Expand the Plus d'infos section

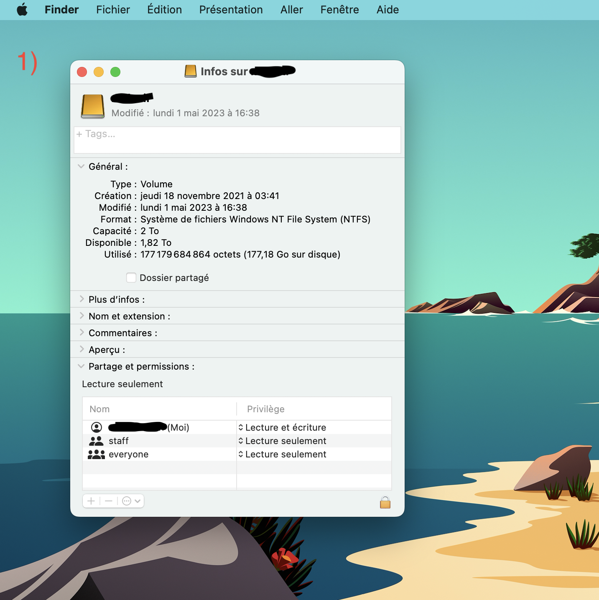[x=82, y=299]
